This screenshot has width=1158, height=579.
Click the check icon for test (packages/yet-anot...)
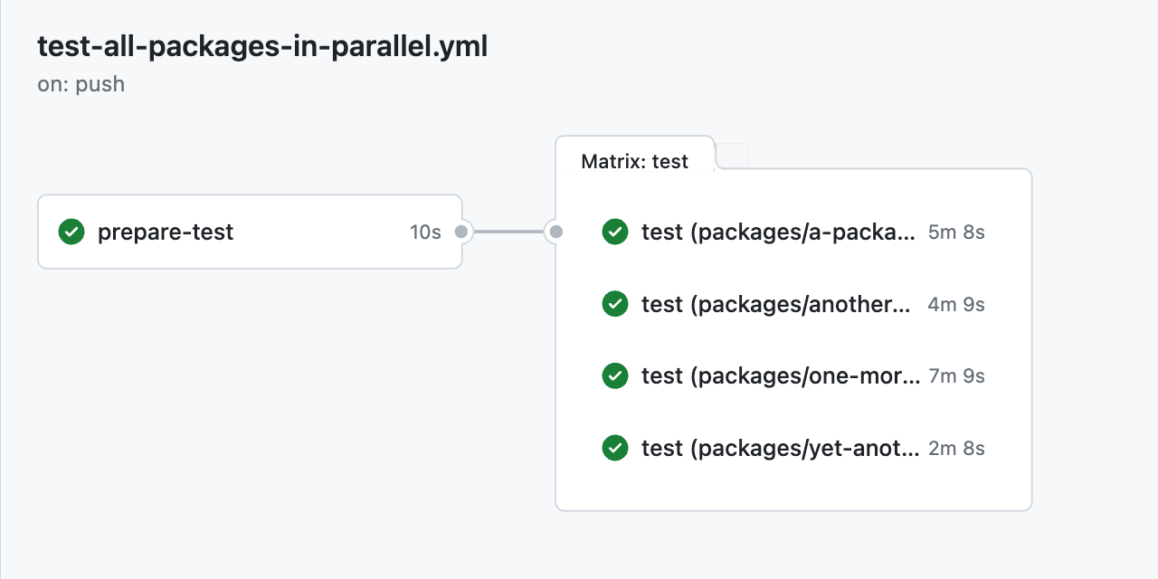[615, 448]
